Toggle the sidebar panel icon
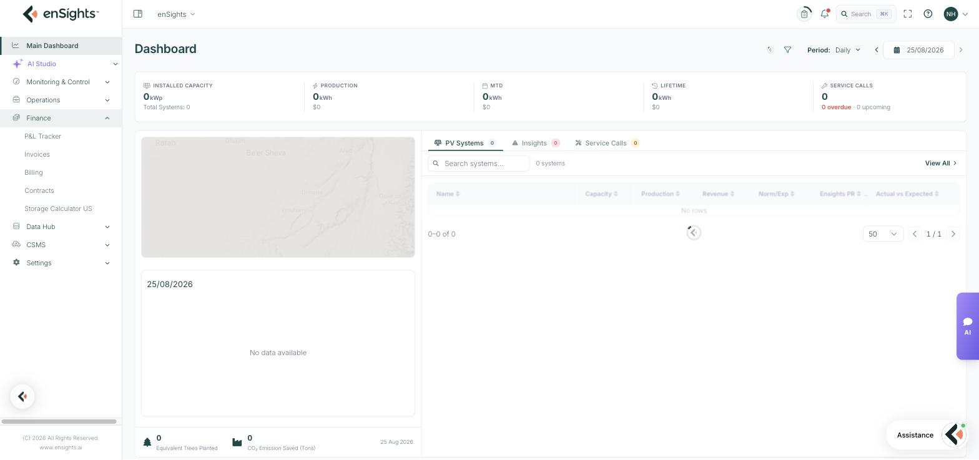Image resolution: width=979 pixels, height=460 pixels. tap(138, 14)
